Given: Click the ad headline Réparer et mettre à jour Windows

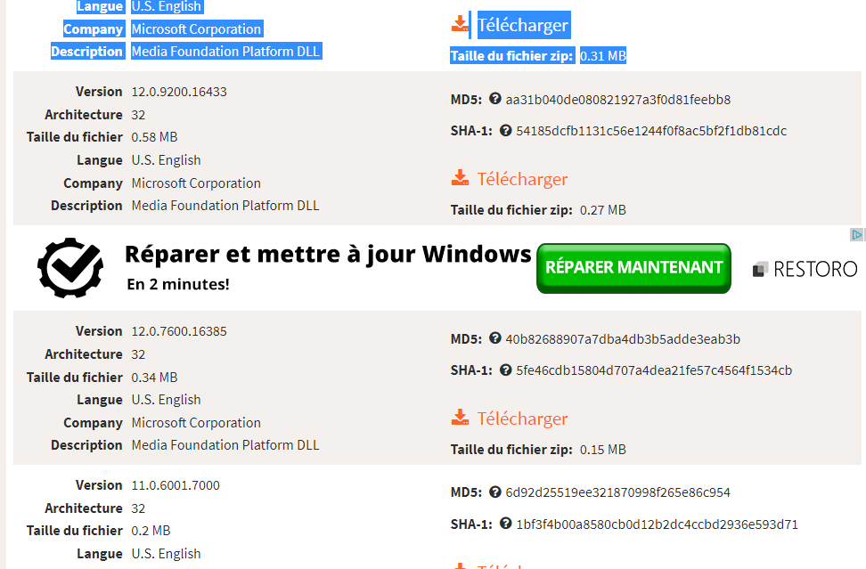Looking at the screenshot, I should tap(328, 255).
